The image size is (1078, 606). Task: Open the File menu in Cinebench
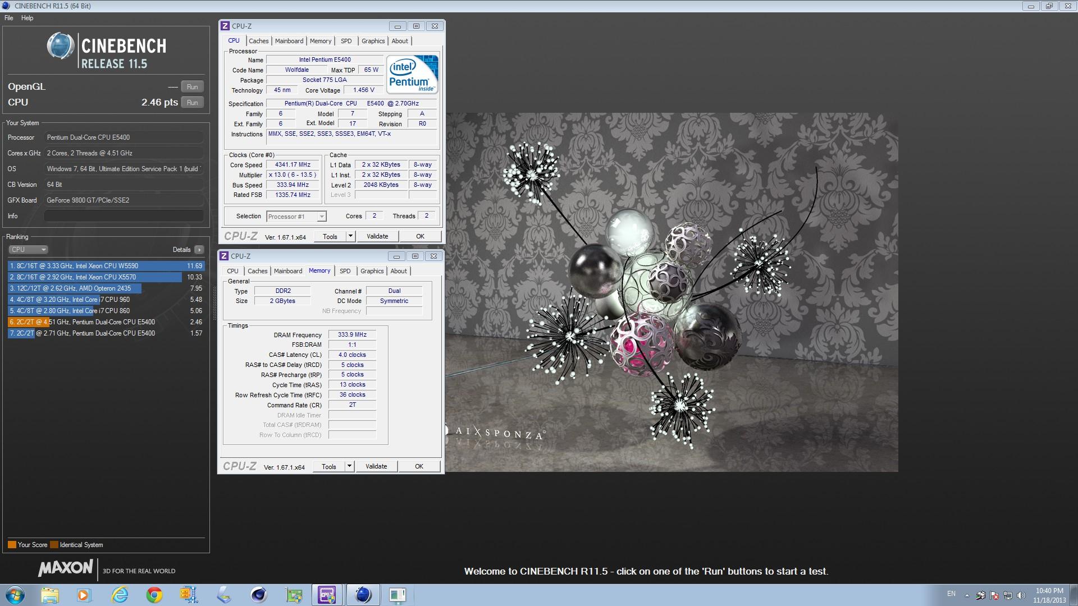9,18
